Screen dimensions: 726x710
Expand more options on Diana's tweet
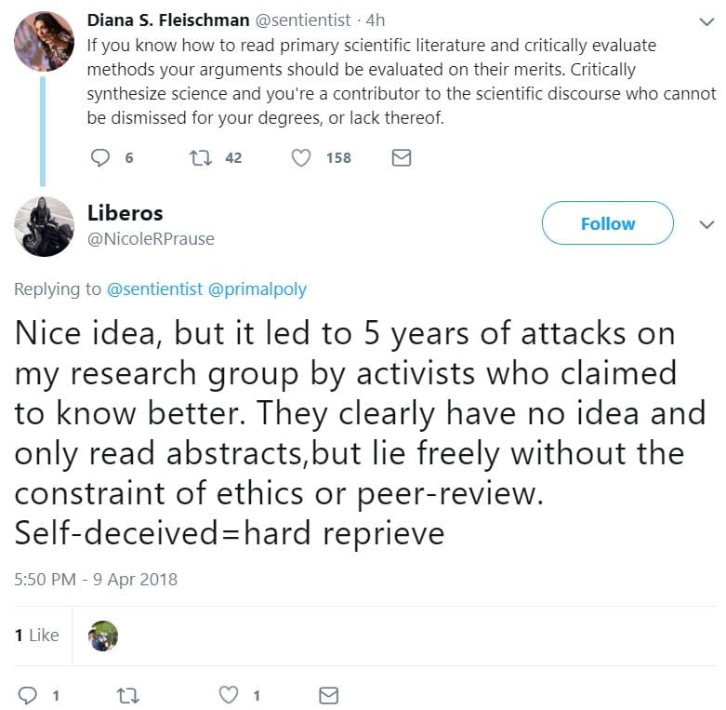click(x=706, y=20)
